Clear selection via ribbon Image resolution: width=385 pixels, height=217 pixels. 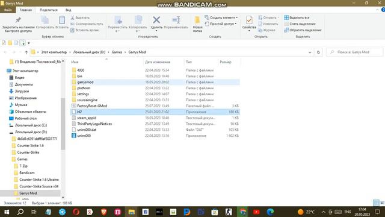300,24
